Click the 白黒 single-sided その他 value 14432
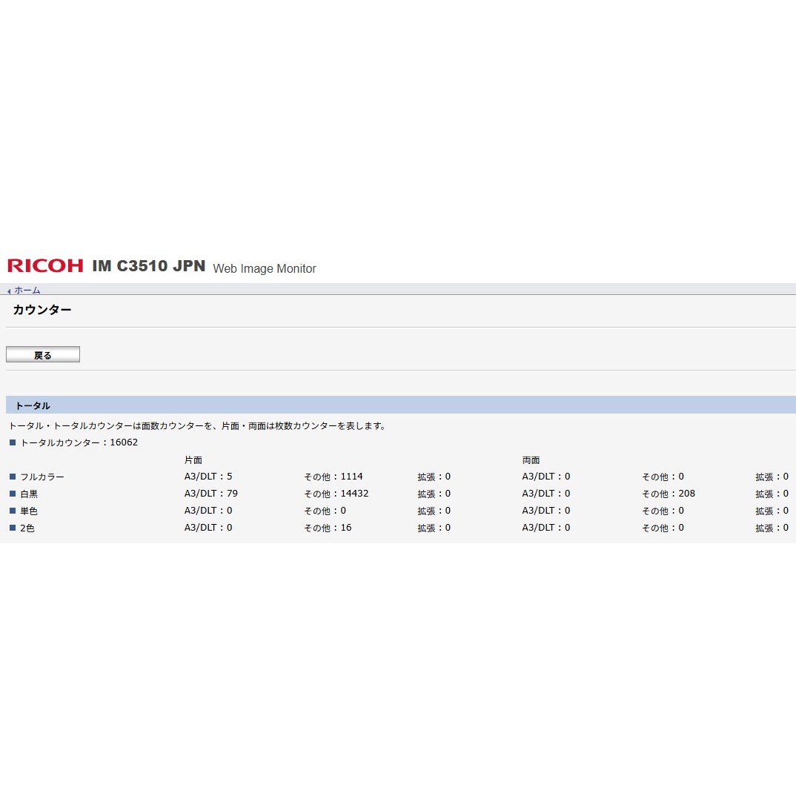 (x=354, y=494)
